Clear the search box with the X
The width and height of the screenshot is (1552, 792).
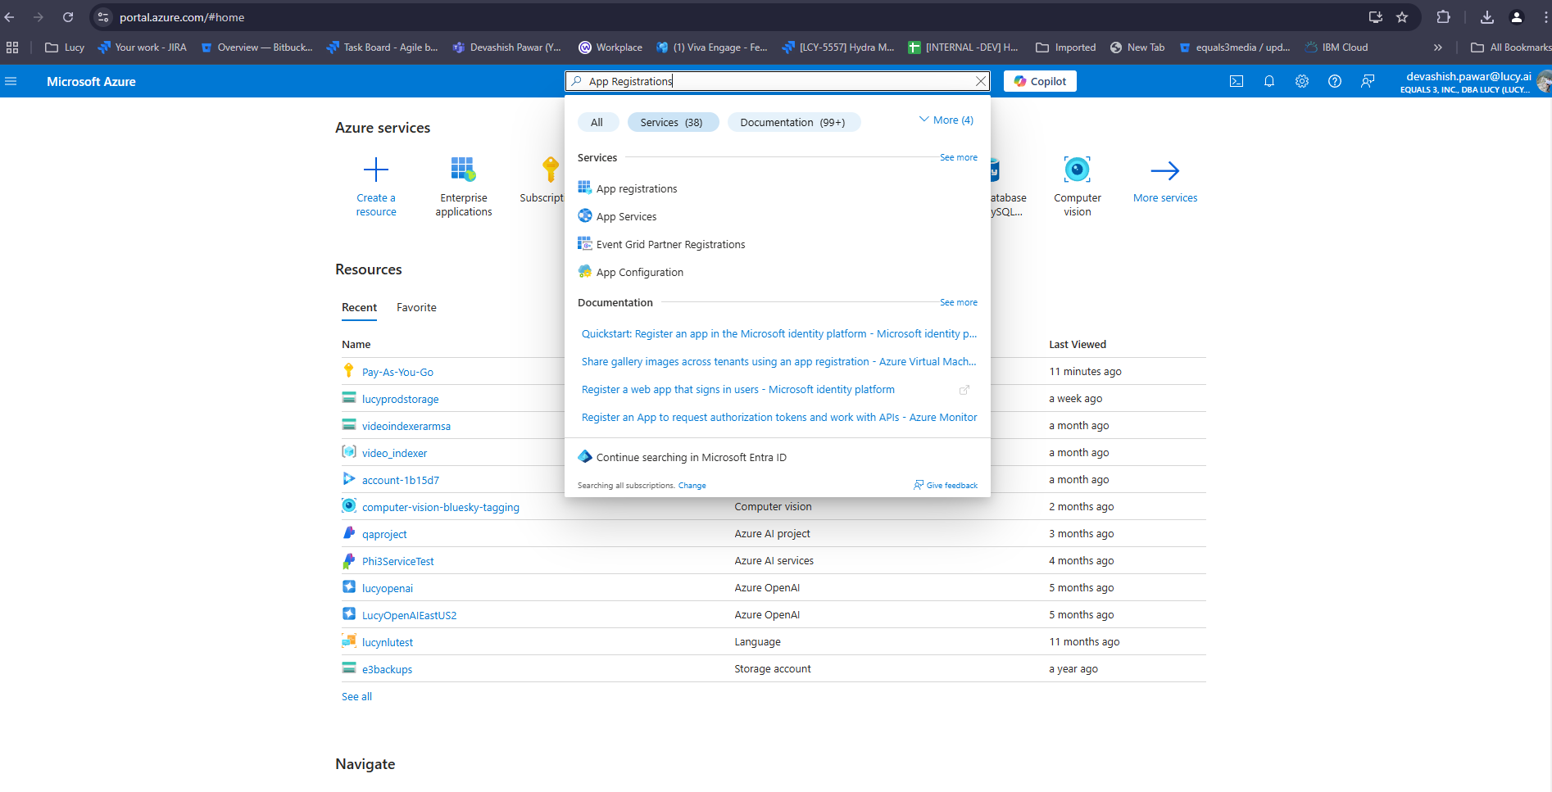click(x=980, y=81)
